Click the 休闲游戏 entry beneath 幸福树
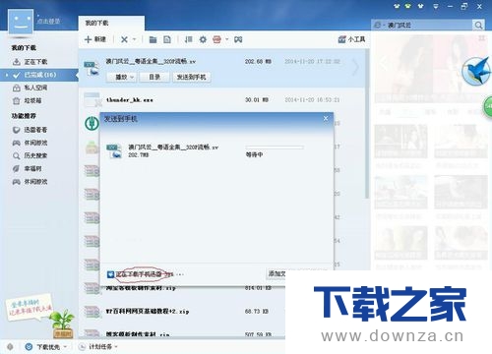Image resolution: width=492 pixels, height=354 pixels. tap(35, 181)
